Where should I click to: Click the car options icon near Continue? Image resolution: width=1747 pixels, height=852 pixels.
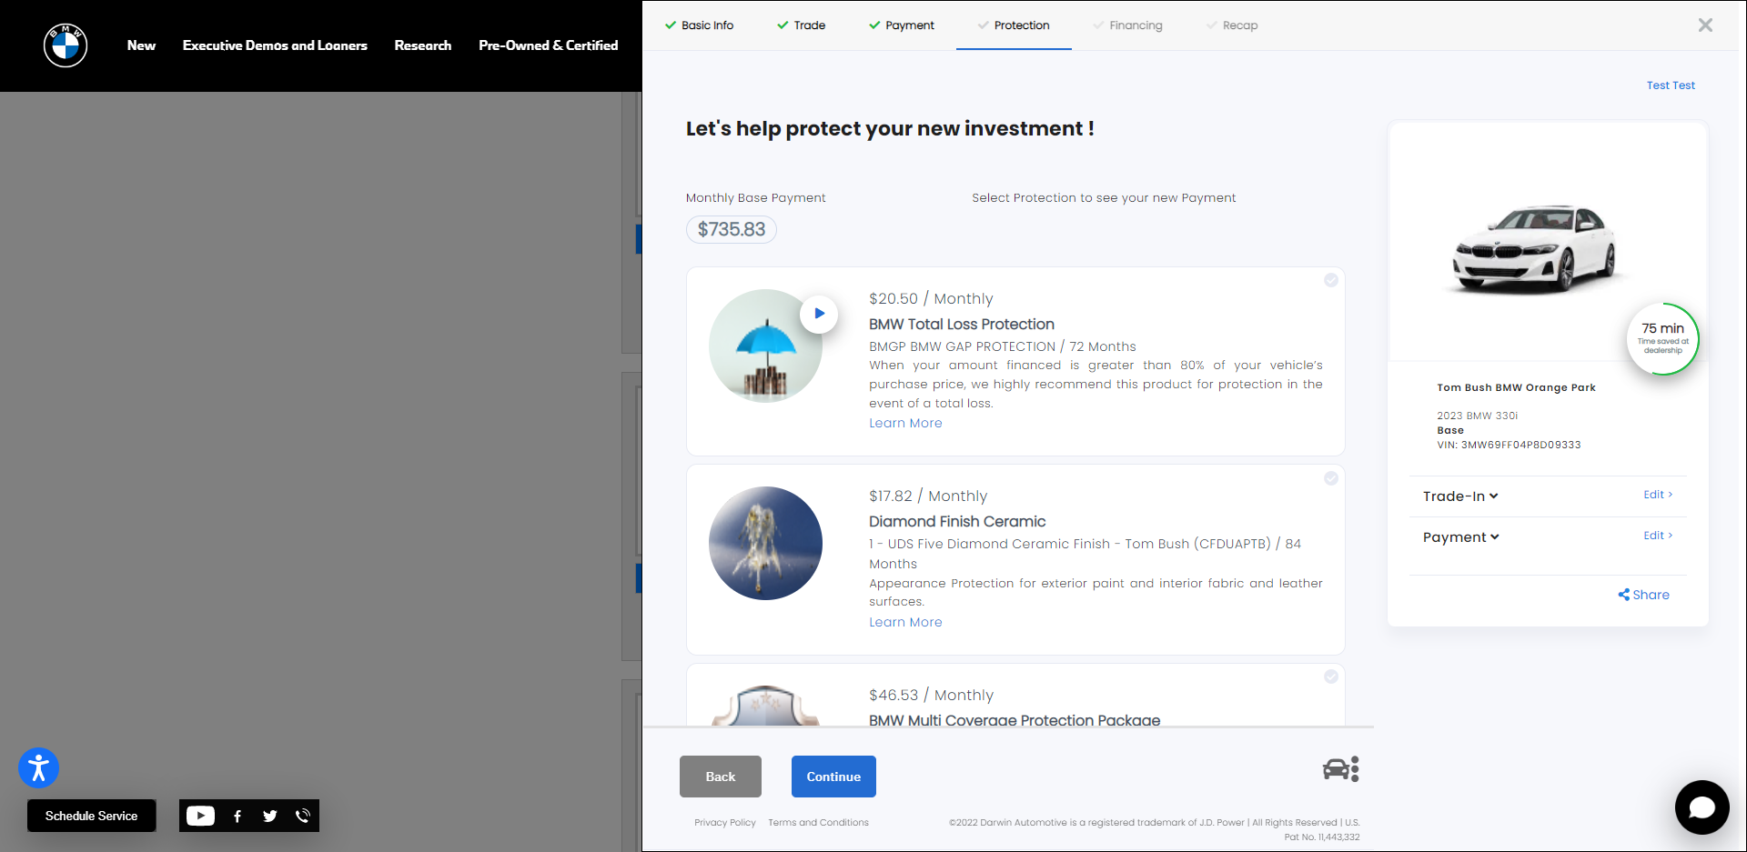pos(1340,769)
